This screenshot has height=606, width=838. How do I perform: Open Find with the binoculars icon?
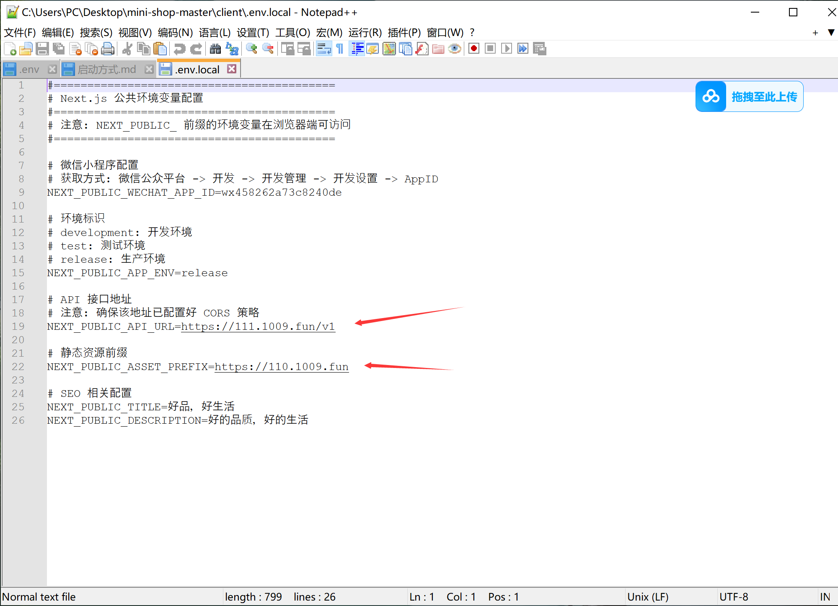pyautogui.click(x=215, y=49)
